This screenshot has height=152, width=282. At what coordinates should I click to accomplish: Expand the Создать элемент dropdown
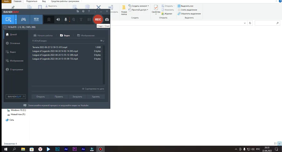coord(138,6)
